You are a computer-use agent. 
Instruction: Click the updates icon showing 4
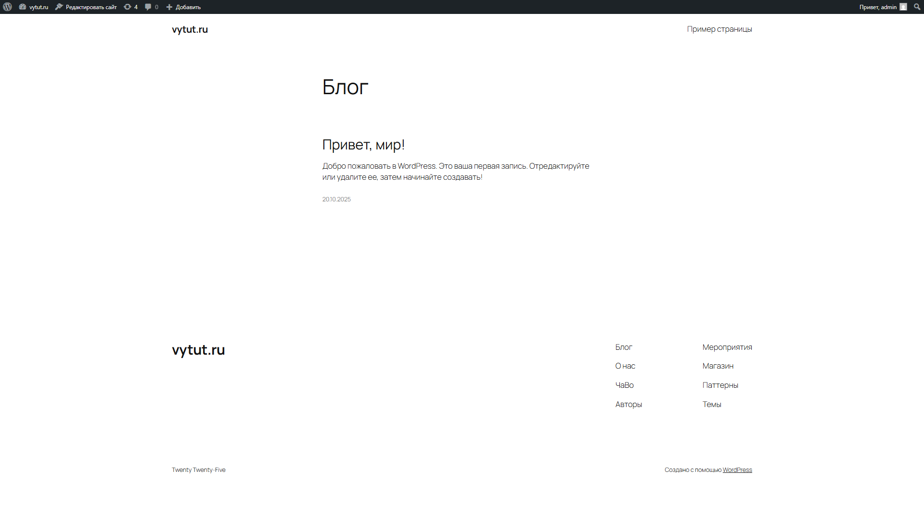[128, 7]
